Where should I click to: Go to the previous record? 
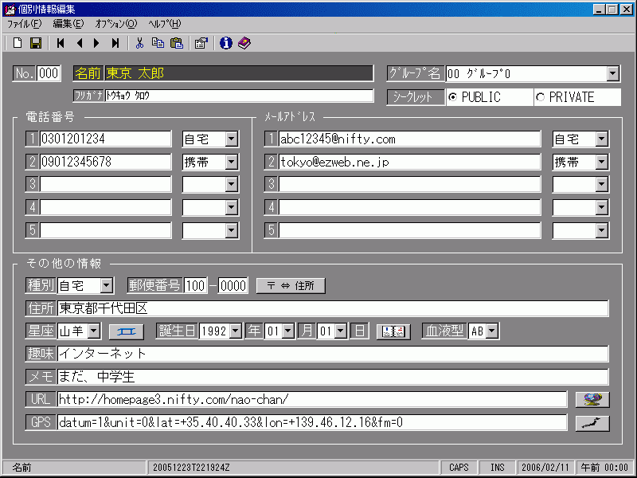click(x=80, y=43)
